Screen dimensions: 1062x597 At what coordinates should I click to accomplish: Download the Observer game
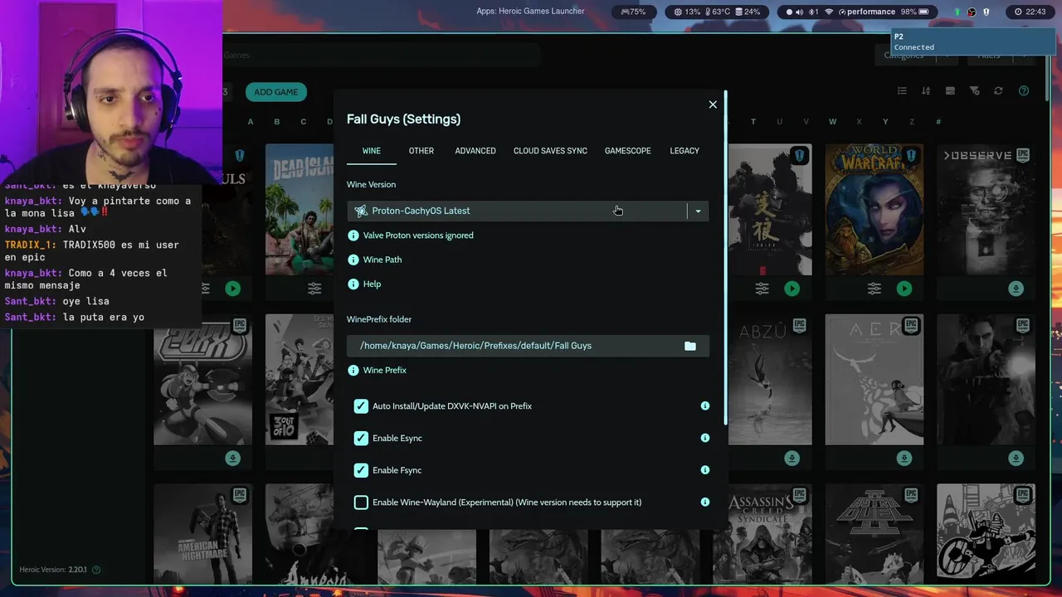(x=1016, y=289)
